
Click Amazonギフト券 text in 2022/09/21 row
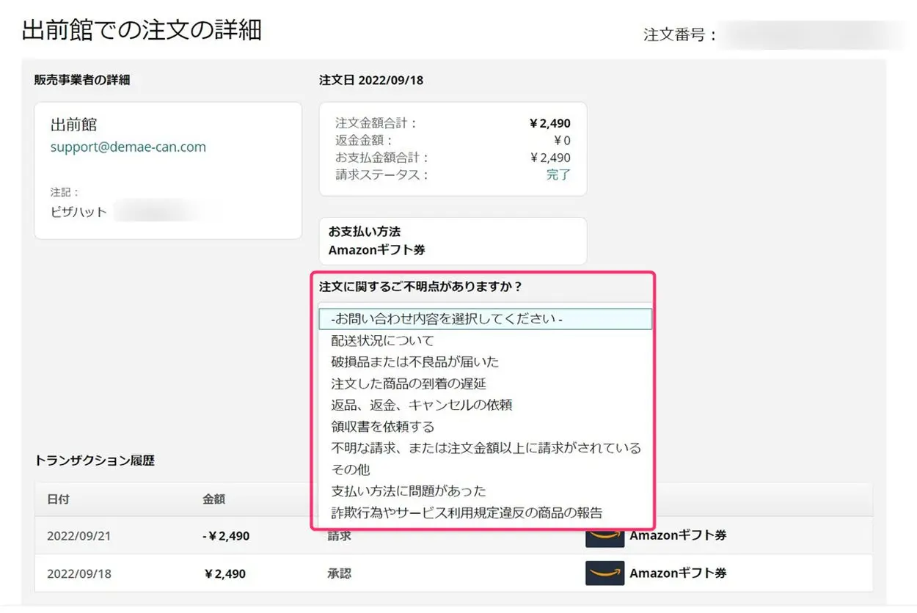[x=678, y=536]
